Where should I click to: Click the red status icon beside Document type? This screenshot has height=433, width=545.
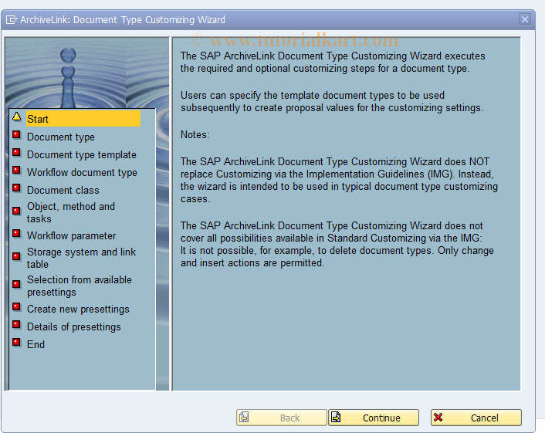pos(16,134)
